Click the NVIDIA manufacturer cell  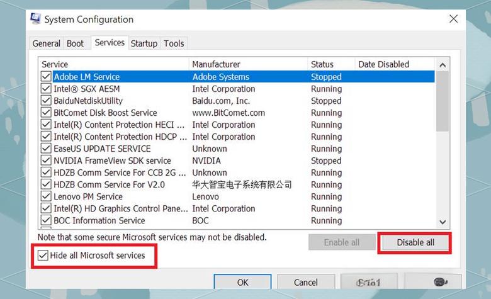(x=206, y=161)
